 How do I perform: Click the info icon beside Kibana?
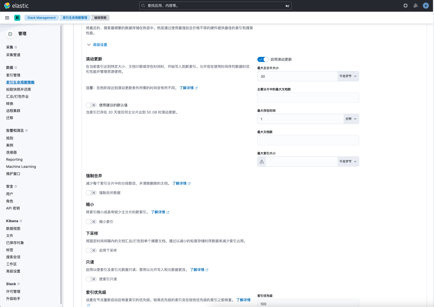[21, 221]
